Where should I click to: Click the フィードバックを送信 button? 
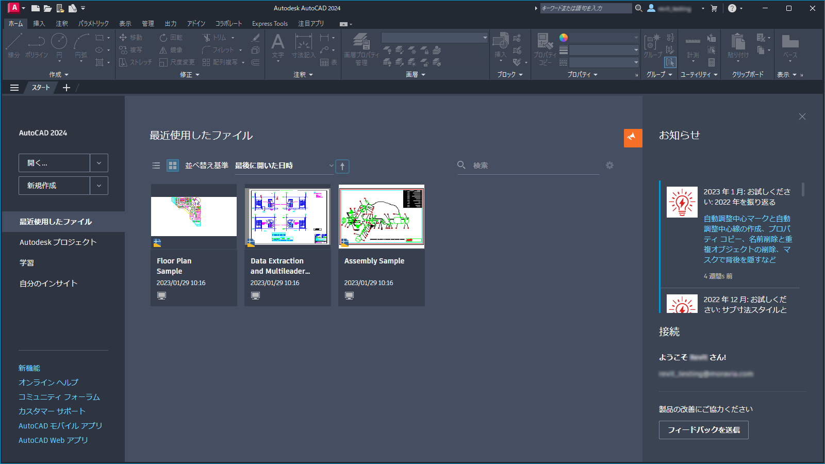click(703, 430)
